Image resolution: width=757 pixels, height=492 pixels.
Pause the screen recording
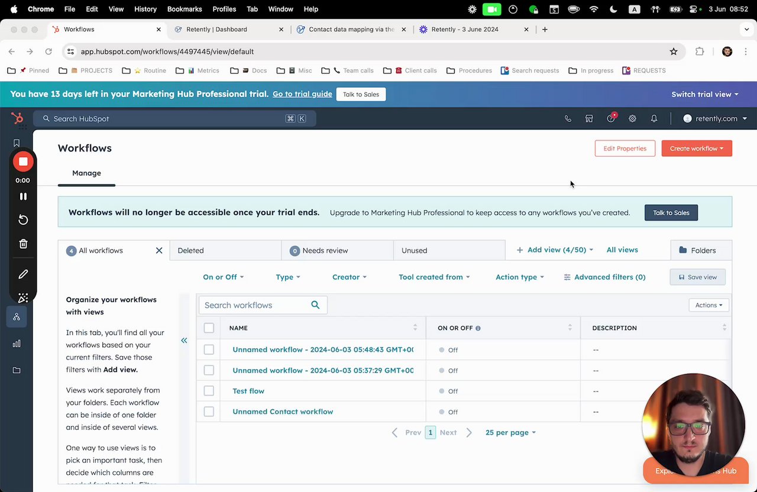tap(23, 196)
